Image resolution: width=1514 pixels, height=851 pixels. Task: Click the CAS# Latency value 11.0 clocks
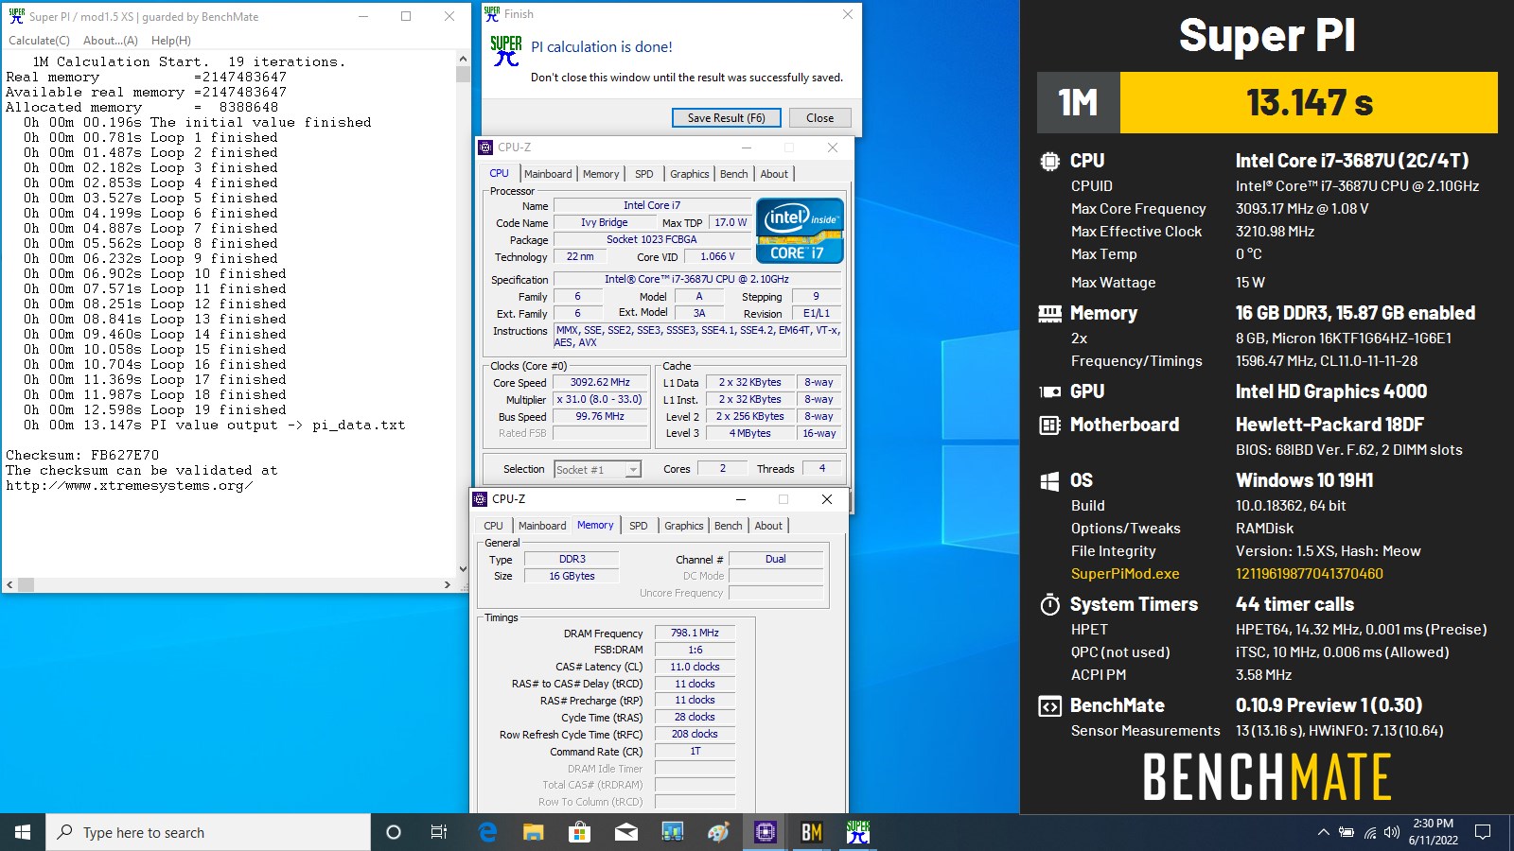point(695,668)
